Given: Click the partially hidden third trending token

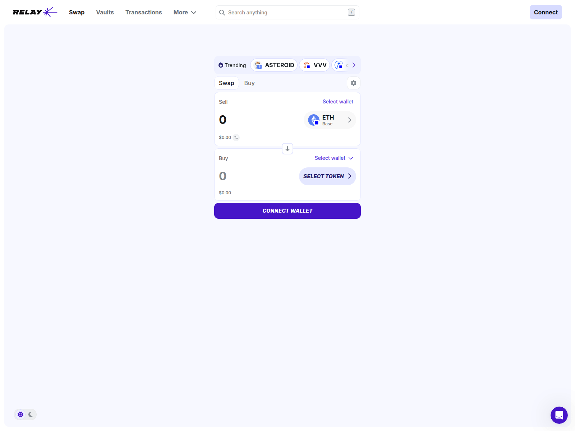Looking at the screenshot, I should (340, 65).
